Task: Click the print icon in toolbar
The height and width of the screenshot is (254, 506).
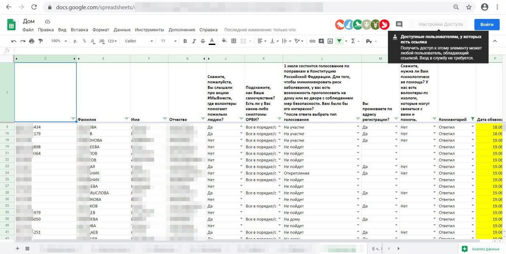Action: (32, 41)
